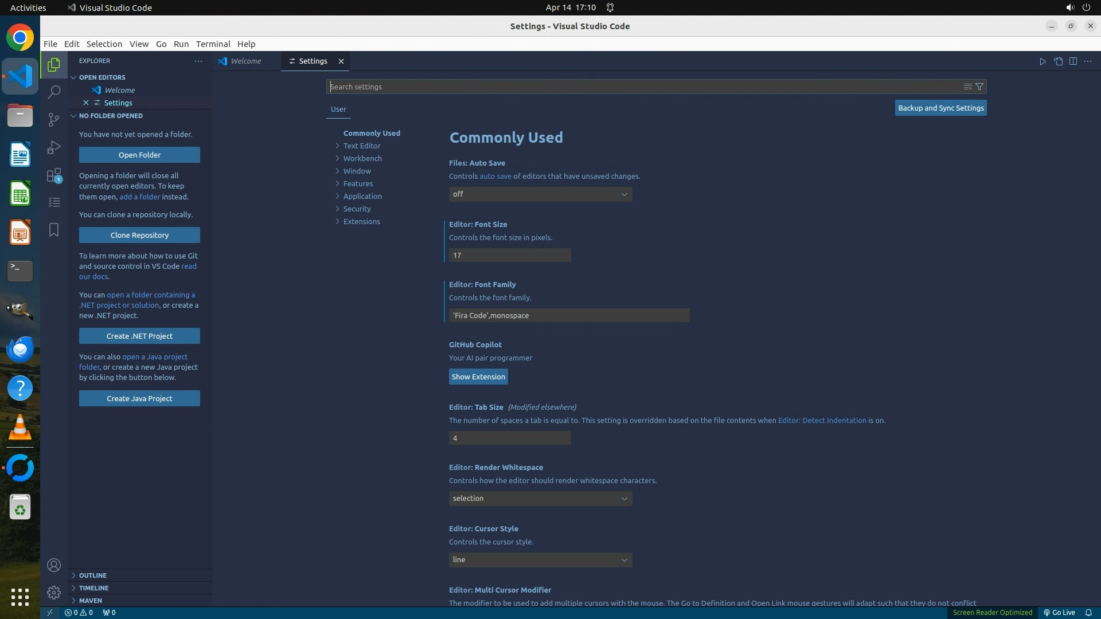Viewport: 1101px width, 619px height.
Task: Open the Accounts icon in activity bar
Action: (54, 565)
